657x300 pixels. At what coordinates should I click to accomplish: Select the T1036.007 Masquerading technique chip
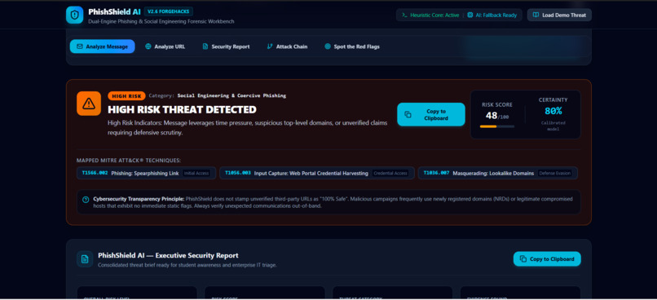[498, 173]
